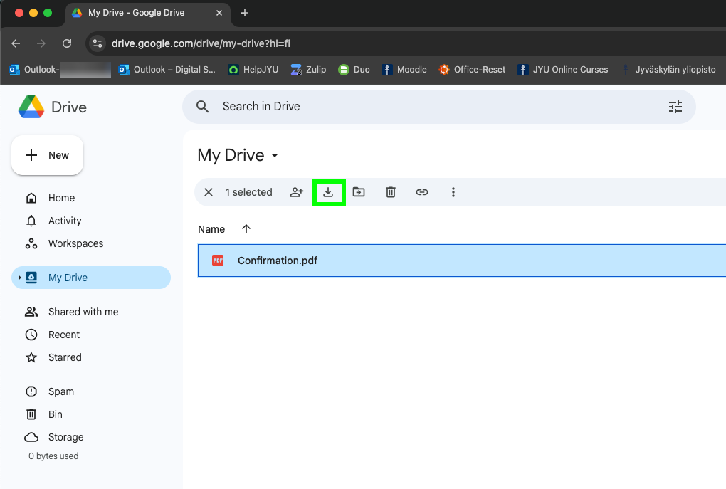Image resolution: width=726 pixels, height=489 pixels.
Task: Click the Google Drive logo
Action: 31,107
